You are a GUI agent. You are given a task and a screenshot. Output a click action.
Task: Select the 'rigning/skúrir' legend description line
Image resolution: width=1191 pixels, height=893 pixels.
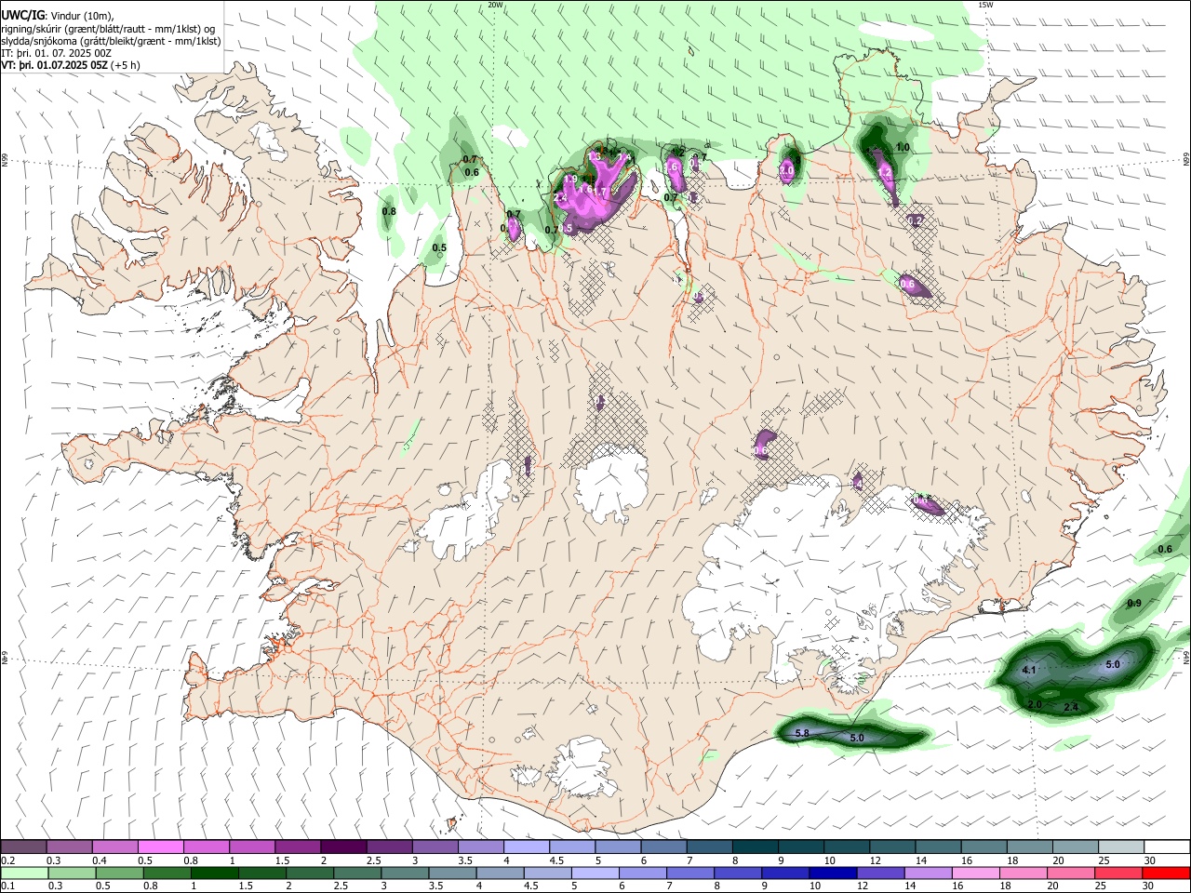point(109,29)
